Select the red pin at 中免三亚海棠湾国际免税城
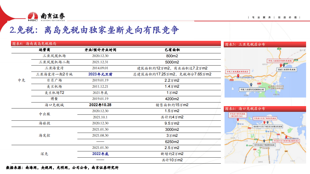Image resolution: width=310 pixels, height=174 pixels. click(x=281, y=65)
